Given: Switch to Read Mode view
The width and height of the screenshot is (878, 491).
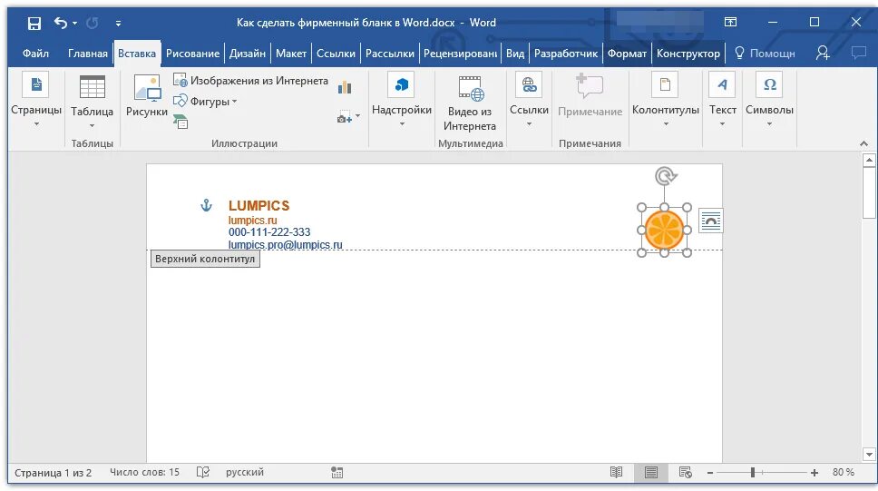Looking at the screenshot, I should pos(616,473).
